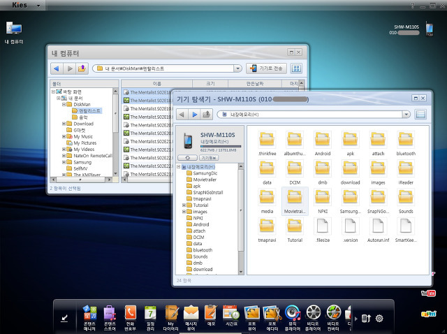Image resolution: width=447 pixels, height=334 pixels.
Task: Launch 포토 에디터 from dock
Action: coord(272,317)
